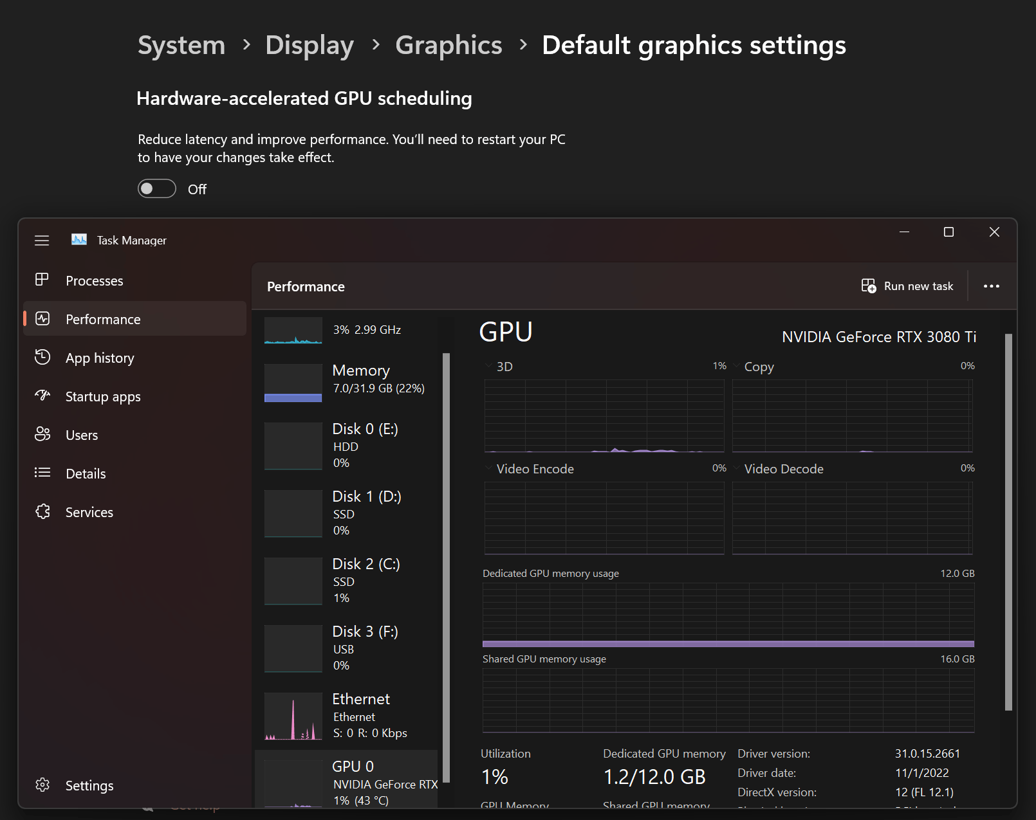Click the resource list vertical scrollbar
The height and width of the screenshot is (820, 1036).
pos(447,568)
